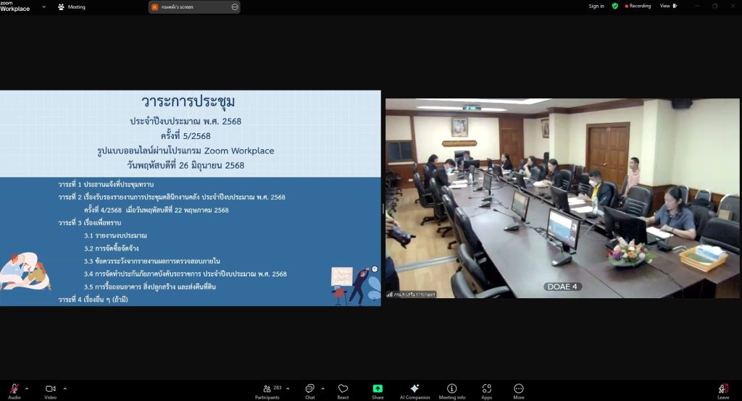Viewport: 742px width, 401px height.
Task: Open video settings arrow next to Video
Action: [65, 388]
